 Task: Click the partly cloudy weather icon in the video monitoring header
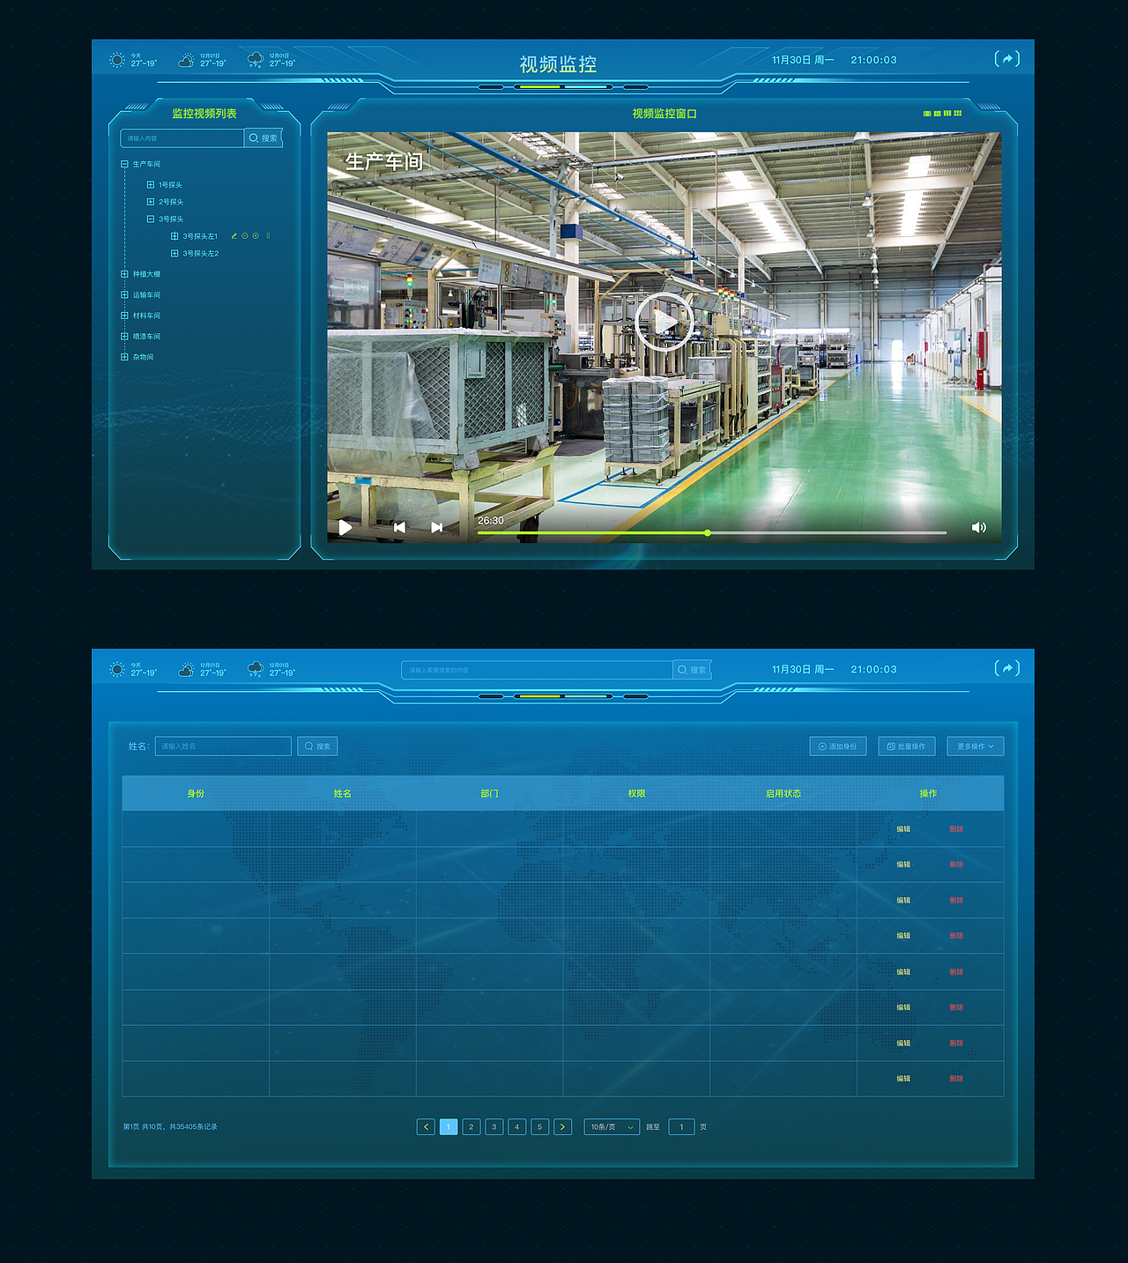186,60
